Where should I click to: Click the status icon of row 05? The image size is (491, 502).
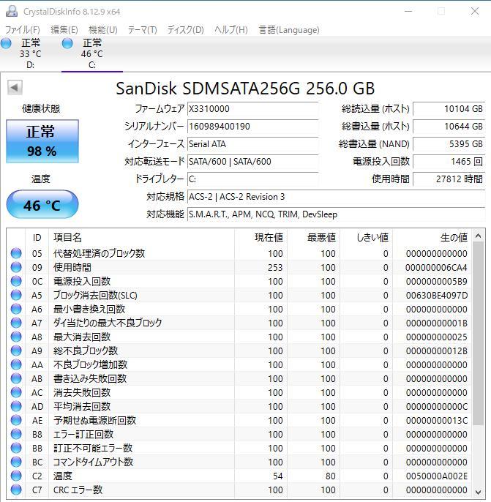(x=16, y=253)
